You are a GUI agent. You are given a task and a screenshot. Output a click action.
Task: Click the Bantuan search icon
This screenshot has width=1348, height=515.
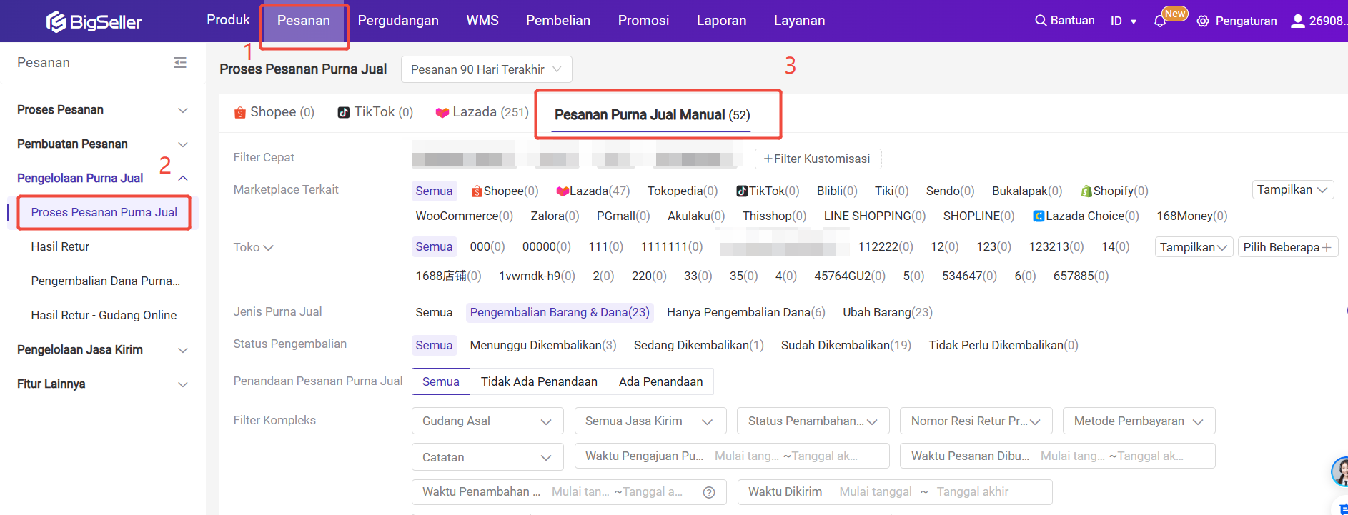click(x=1041, y=21)
